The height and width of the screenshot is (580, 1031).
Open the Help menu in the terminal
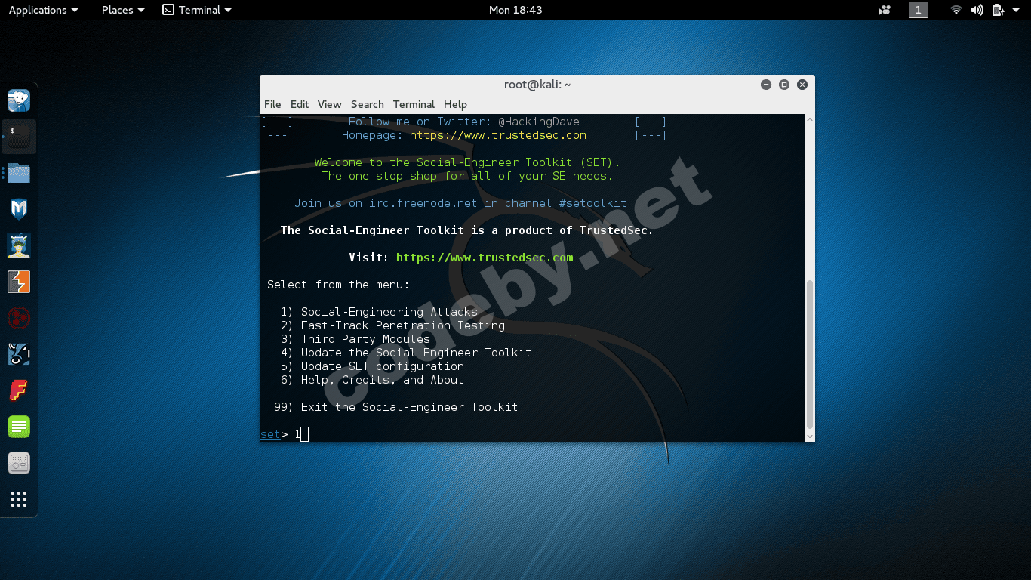(x=455, y=104)
